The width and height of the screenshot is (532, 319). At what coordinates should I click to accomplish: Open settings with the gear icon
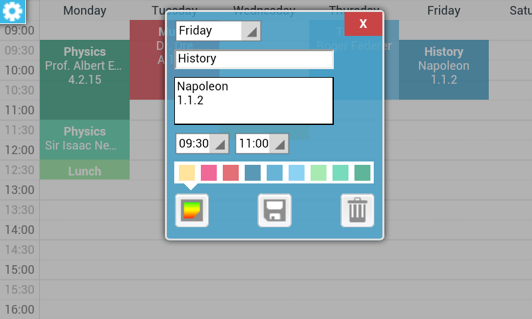(x=13, y=11)
